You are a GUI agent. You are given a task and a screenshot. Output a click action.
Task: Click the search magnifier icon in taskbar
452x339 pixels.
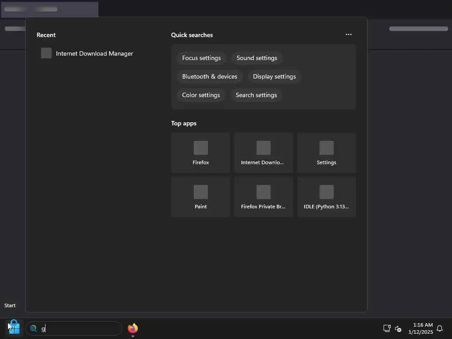click(x=34, y=328)
